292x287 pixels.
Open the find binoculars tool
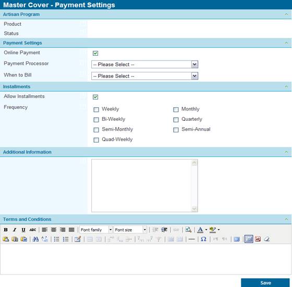(x=35, y=239)
